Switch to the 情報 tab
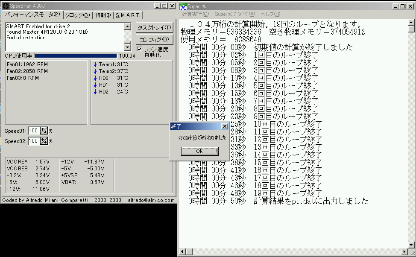This screenshot has width=416, height=257. [x=103, y=15]
